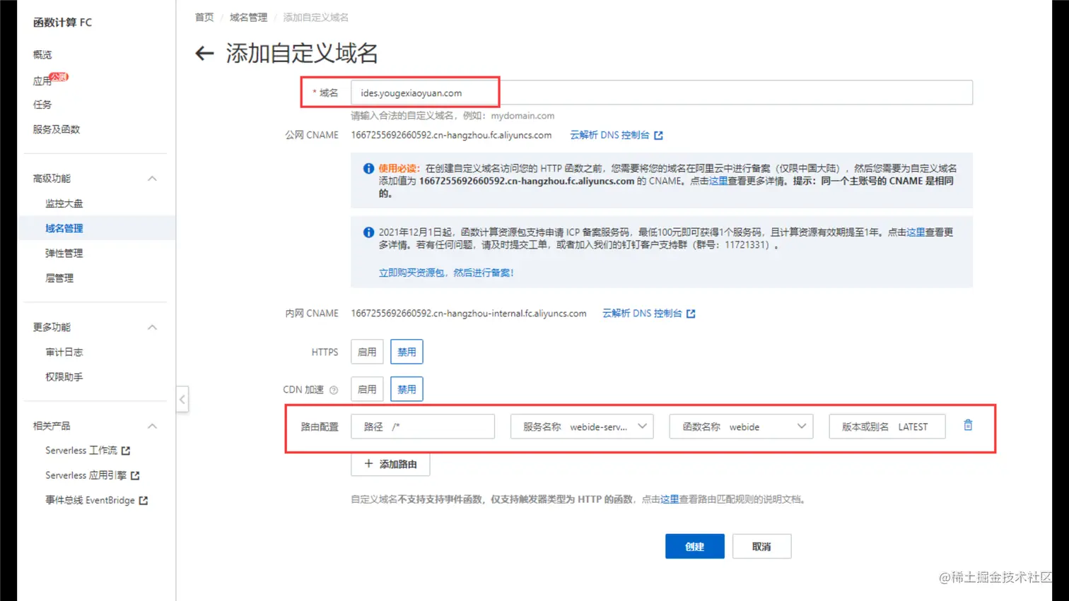Click the info icon in the 使用必读 notice

tap(368, 167)
